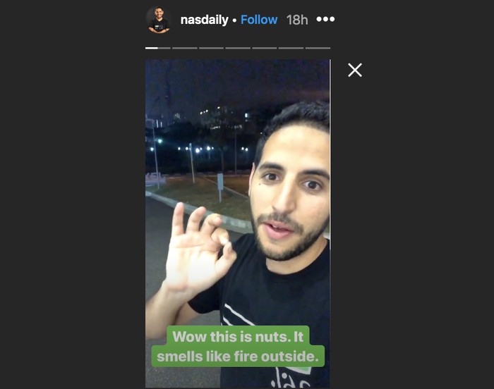Image resolution: width=494 pixels, height=389 pixels.
Task: Jump to the sixth story progress segment
Action: click(x=291, y=48)
